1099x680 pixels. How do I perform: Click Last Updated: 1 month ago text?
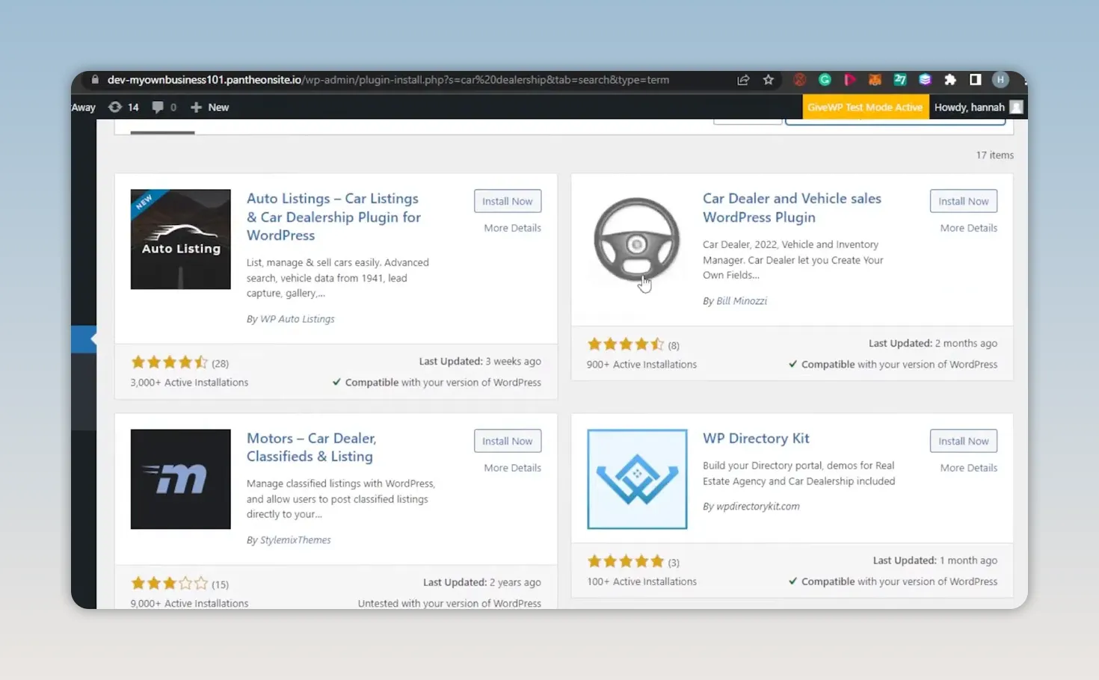click(x=935, y=560)
